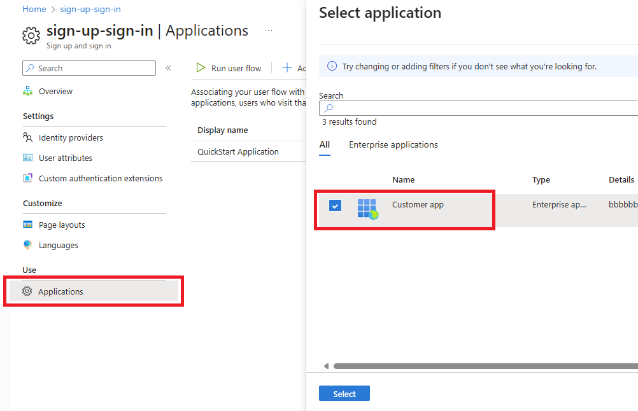
Task: Click the Run user flow play icon
Action: pos(201,67)
